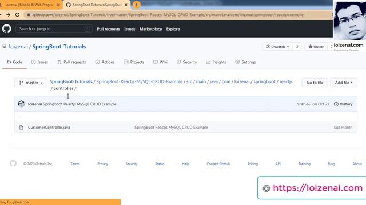Screen dimensions: 366x205
Task: Click the watchers count 2
Action: [297, 47]
